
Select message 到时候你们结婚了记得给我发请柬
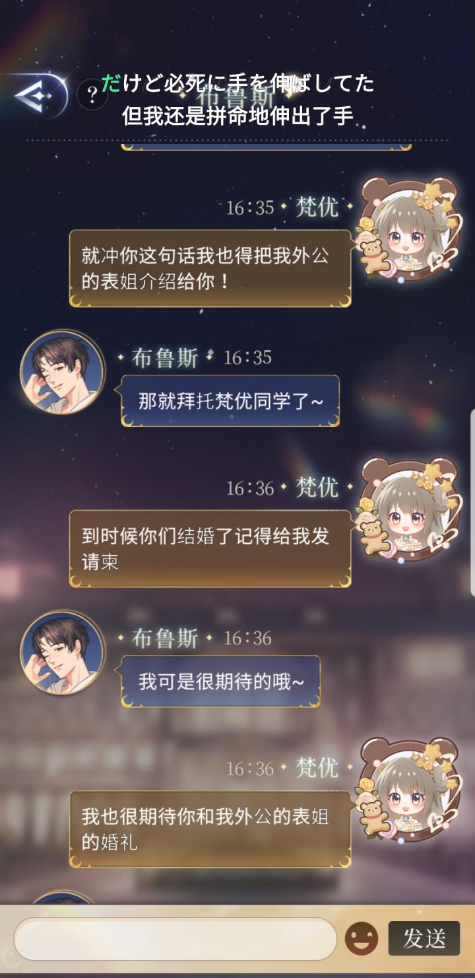[210, 548]
